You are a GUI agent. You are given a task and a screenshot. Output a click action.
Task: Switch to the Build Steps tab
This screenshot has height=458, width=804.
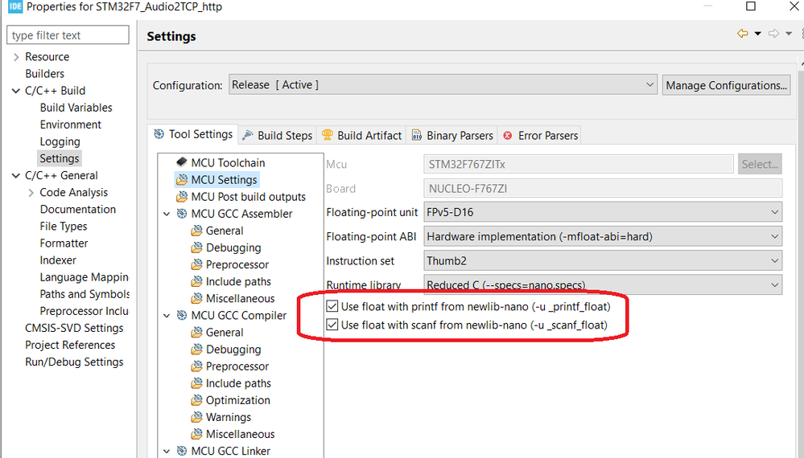(x=278, y=135)
